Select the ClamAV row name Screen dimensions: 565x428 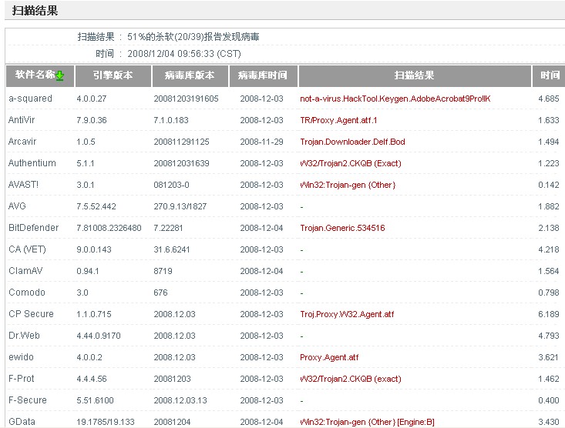pos(25,271)
